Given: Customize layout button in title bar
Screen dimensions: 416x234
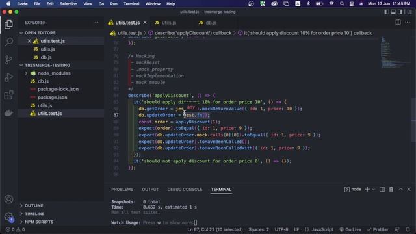Looking at the screenshot, I should tap(409, 12).
